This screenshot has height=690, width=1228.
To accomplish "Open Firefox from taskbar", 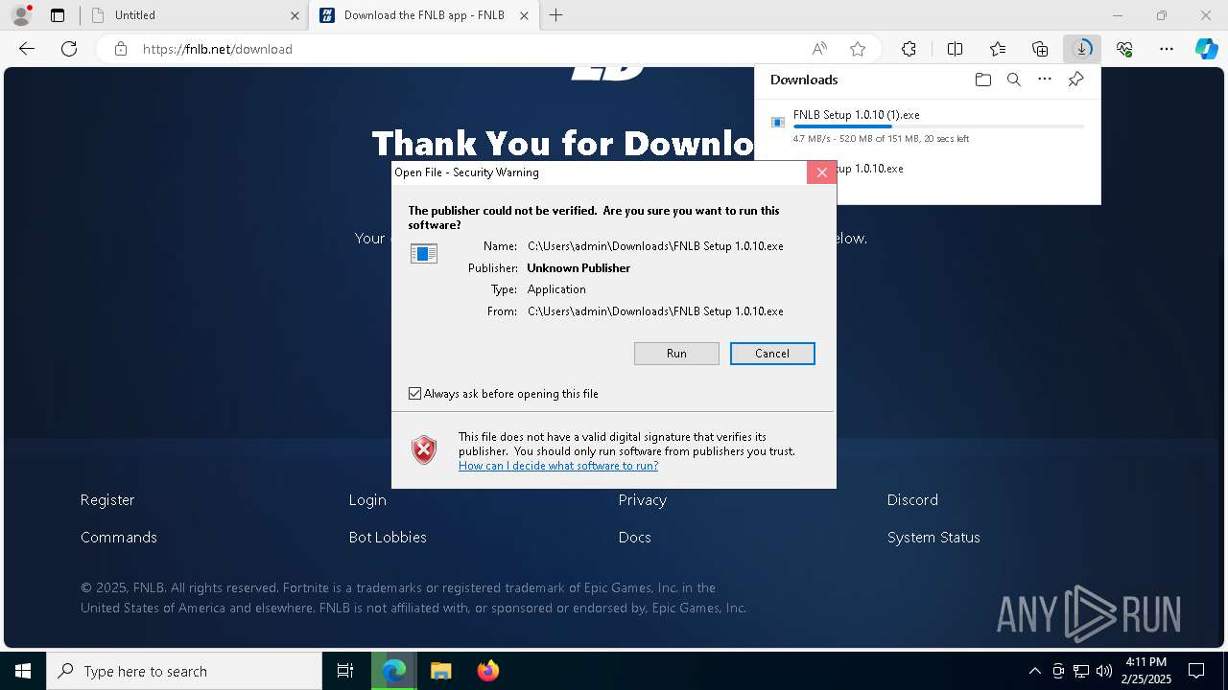I will (x=488, y=671).
